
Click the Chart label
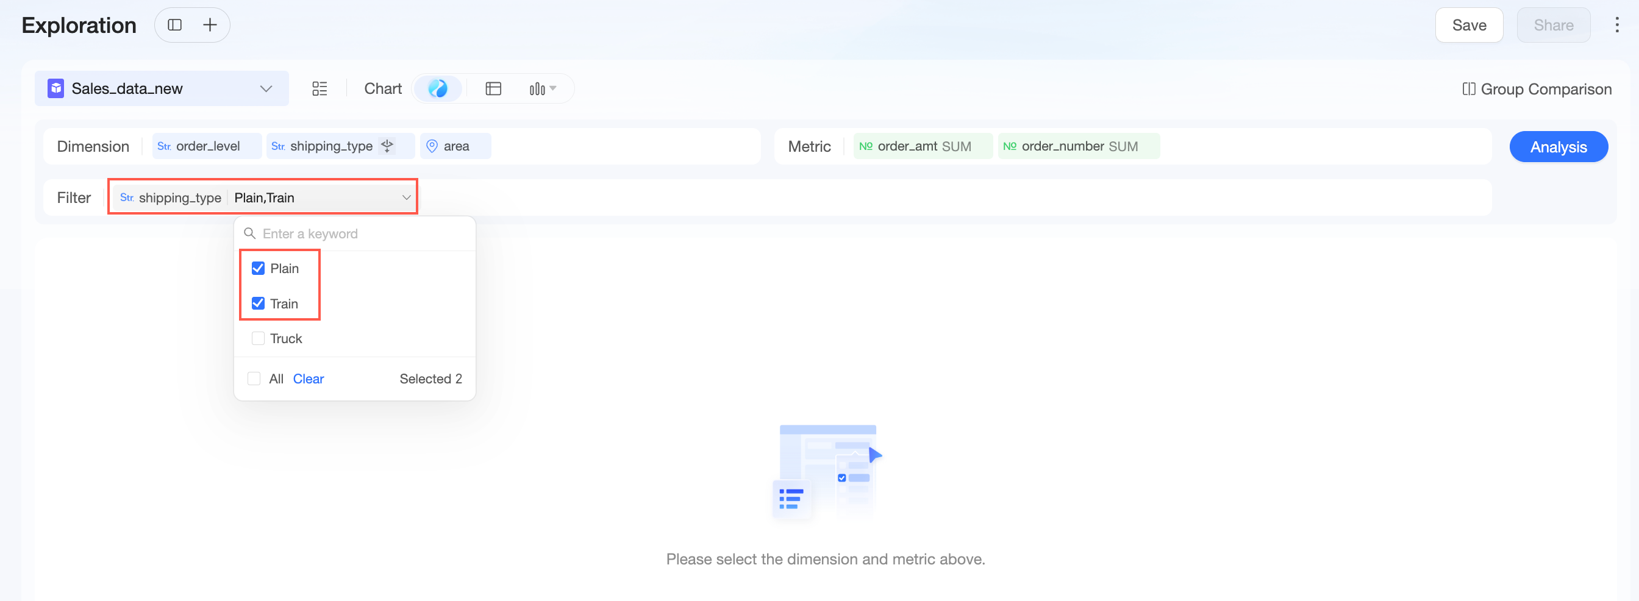pos(382,88)
